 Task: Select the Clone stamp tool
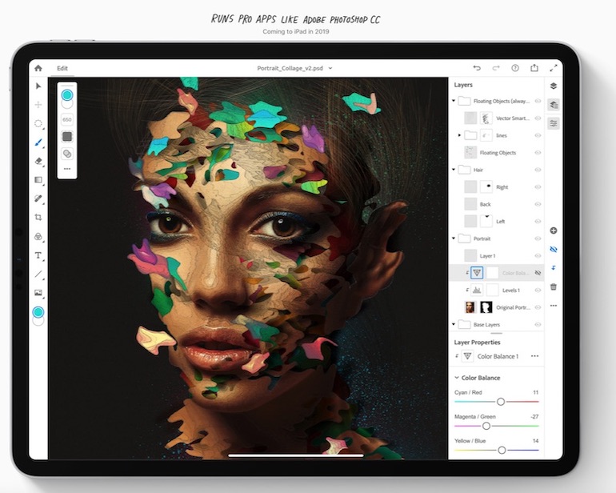(x=38, y=236)
